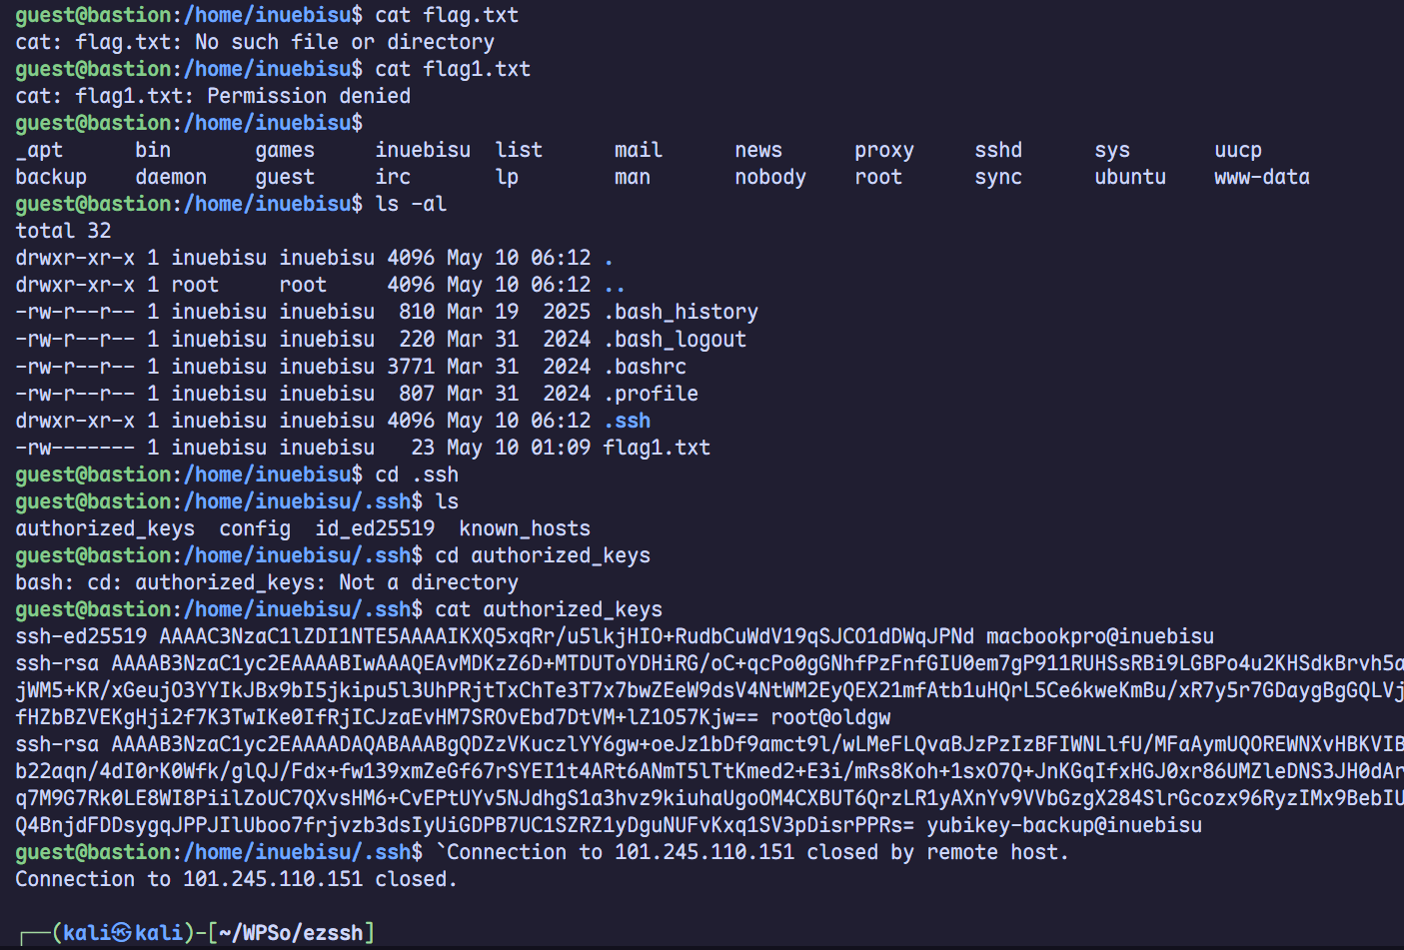Click the 'cd .ssh' command
The width and height of the screenshot is (1404, 950).
coord(417,475)
